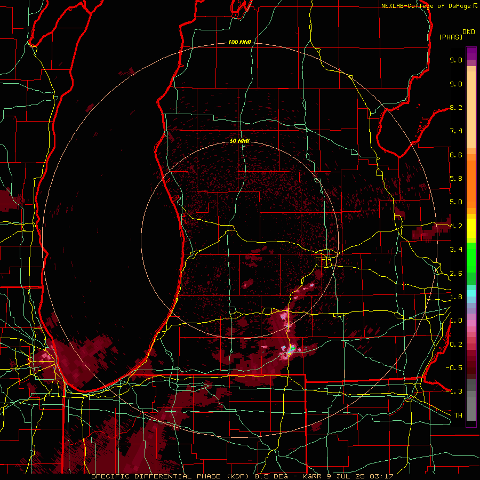Click the DKD product code label

469,32
